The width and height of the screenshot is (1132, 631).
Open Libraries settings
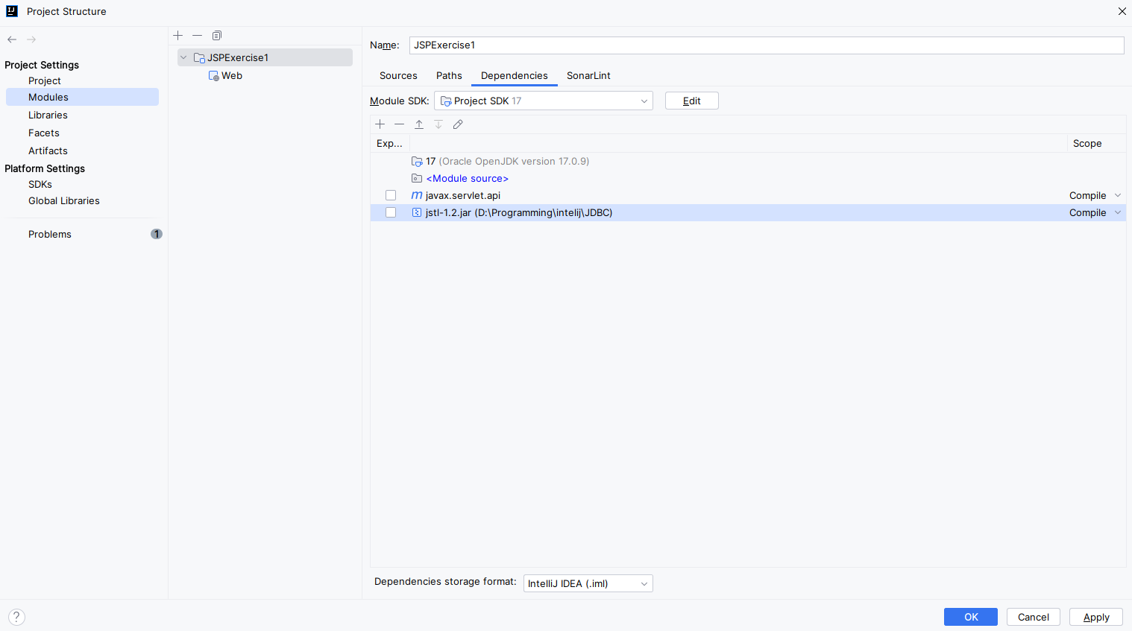point(48,115)
